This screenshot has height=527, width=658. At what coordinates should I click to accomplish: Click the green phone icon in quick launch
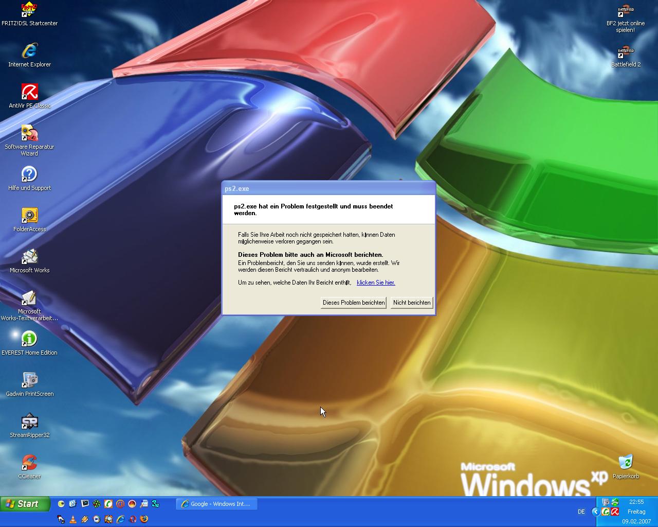(108, 504)
